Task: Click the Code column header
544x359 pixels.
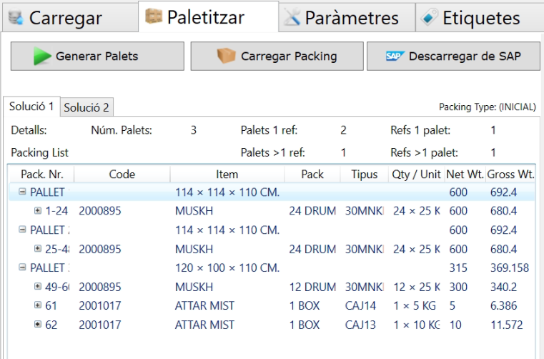Action: pos(122,174)
